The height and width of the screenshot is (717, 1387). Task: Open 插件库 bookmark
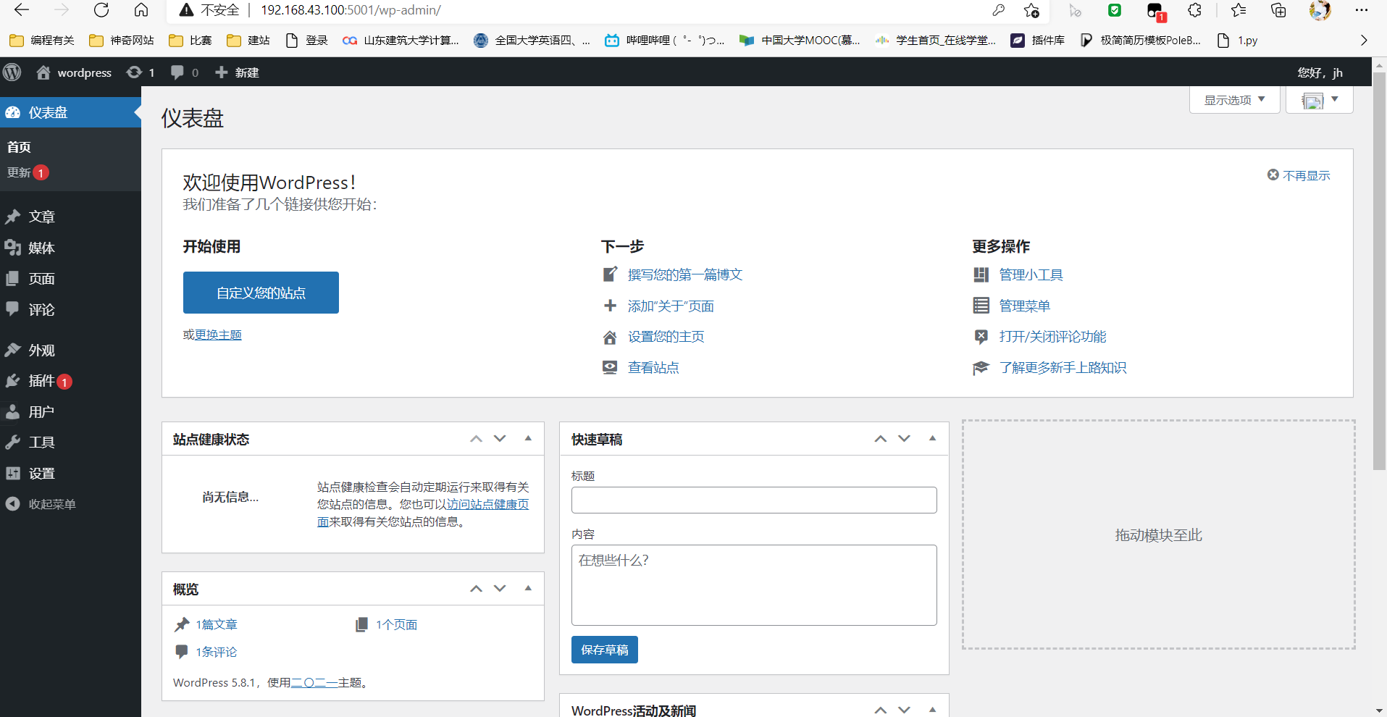(1037, 41)
